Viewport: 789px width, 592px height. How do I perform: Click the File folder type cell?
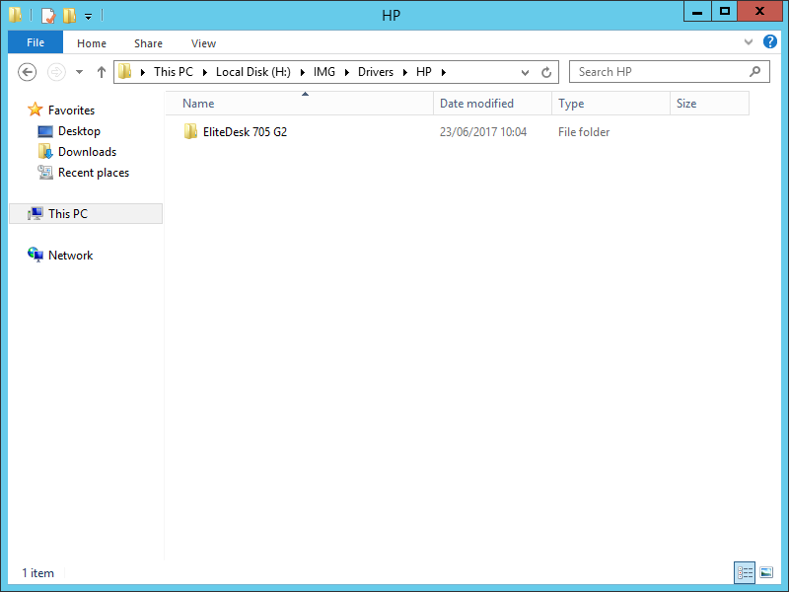click(x=584, y=132)
